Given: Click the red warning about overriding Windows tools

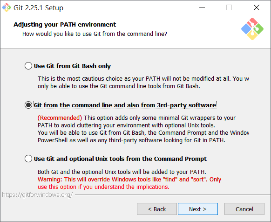Looking at the screenshot, I should (129, 183).
